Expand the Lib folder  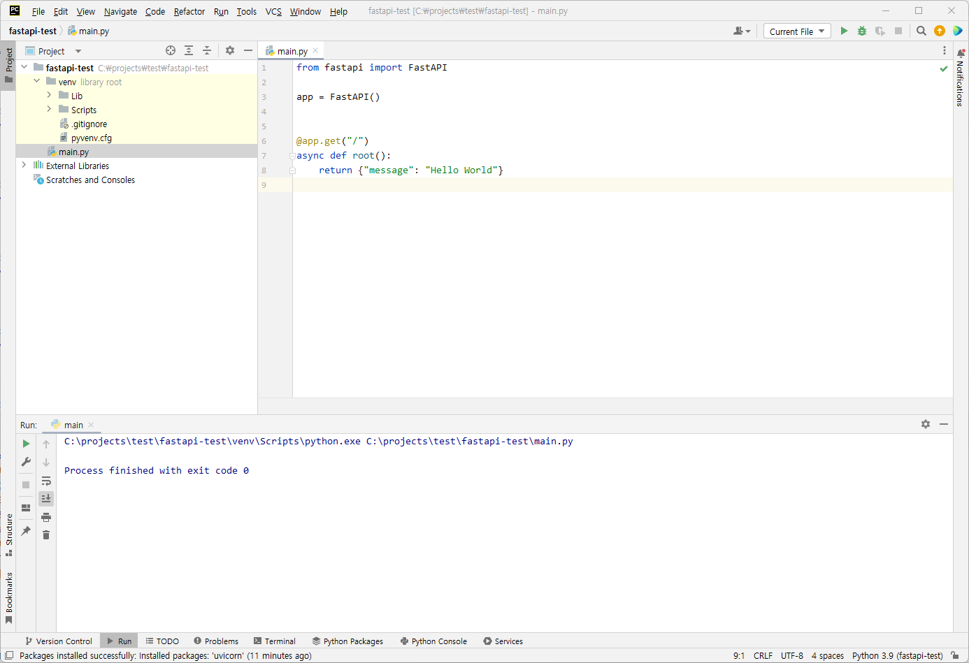coord(49,95)
